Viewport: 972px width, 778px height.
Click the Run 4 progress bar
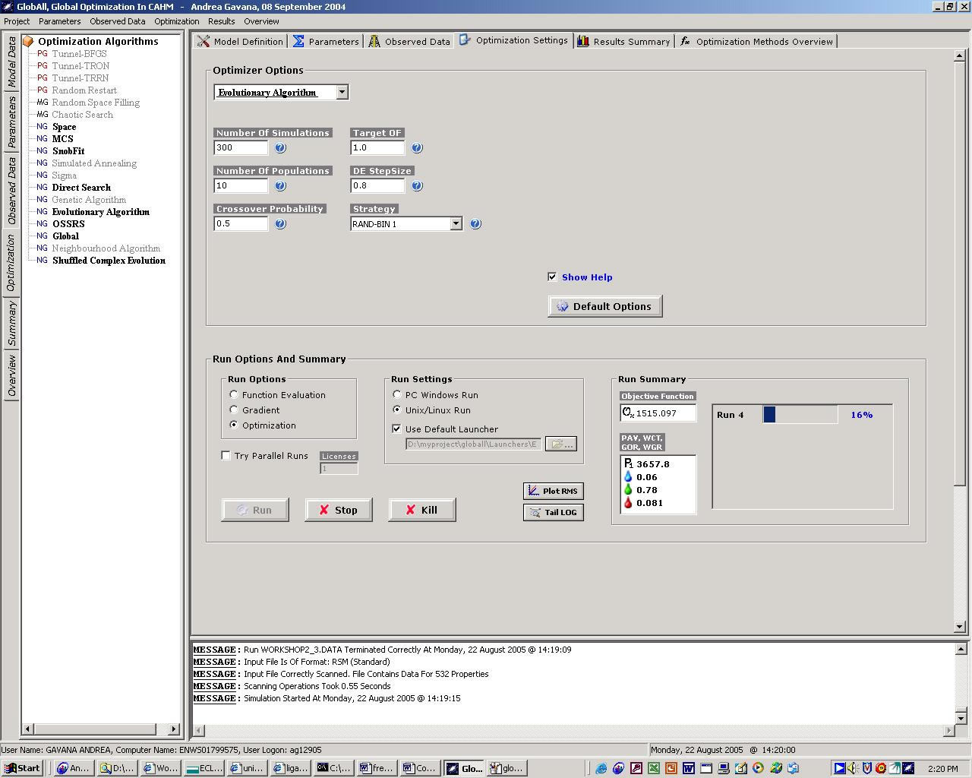point(800,415)
